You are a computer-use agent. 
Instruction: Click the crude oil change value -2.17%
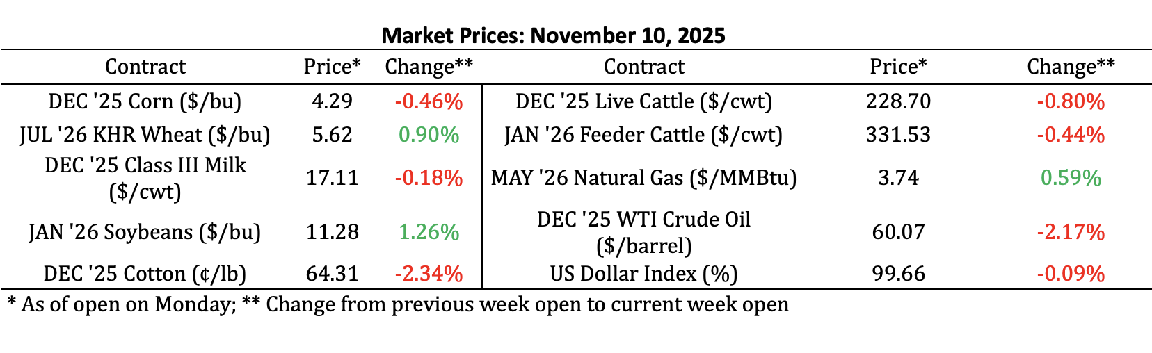(x=1071, y=231)
